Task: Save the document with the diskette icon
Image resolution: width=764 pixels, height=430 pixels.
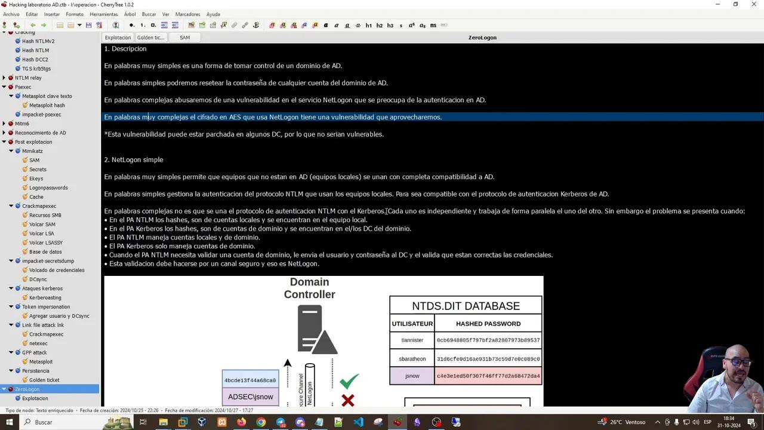Action: click(90, 25)
